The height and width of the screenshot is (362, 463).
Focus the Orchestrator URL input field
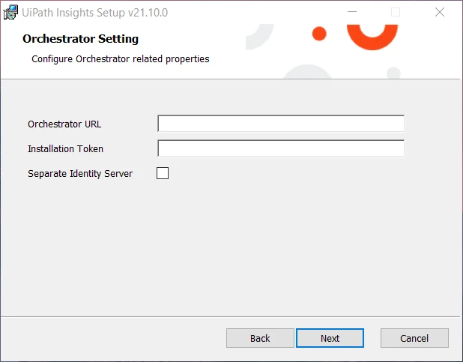coord(281,124)
